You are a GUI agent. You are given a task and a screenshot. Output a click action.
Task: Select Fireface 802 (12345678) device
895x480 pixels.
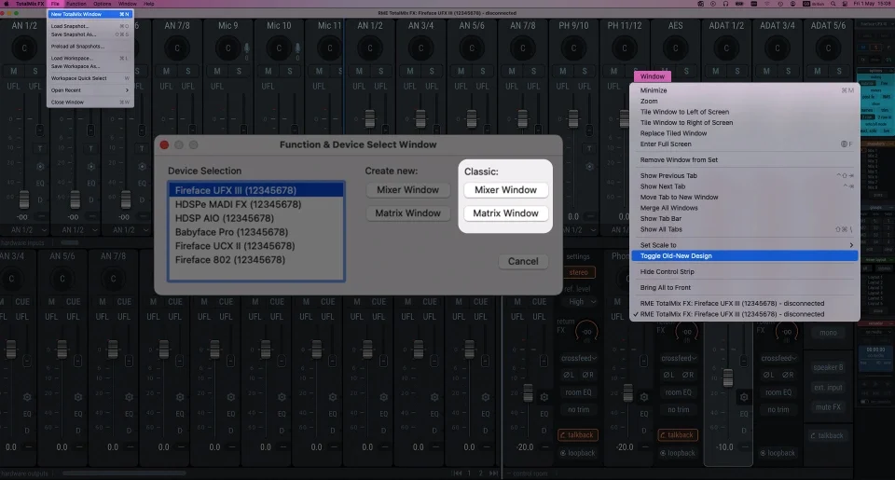(255, 260)
